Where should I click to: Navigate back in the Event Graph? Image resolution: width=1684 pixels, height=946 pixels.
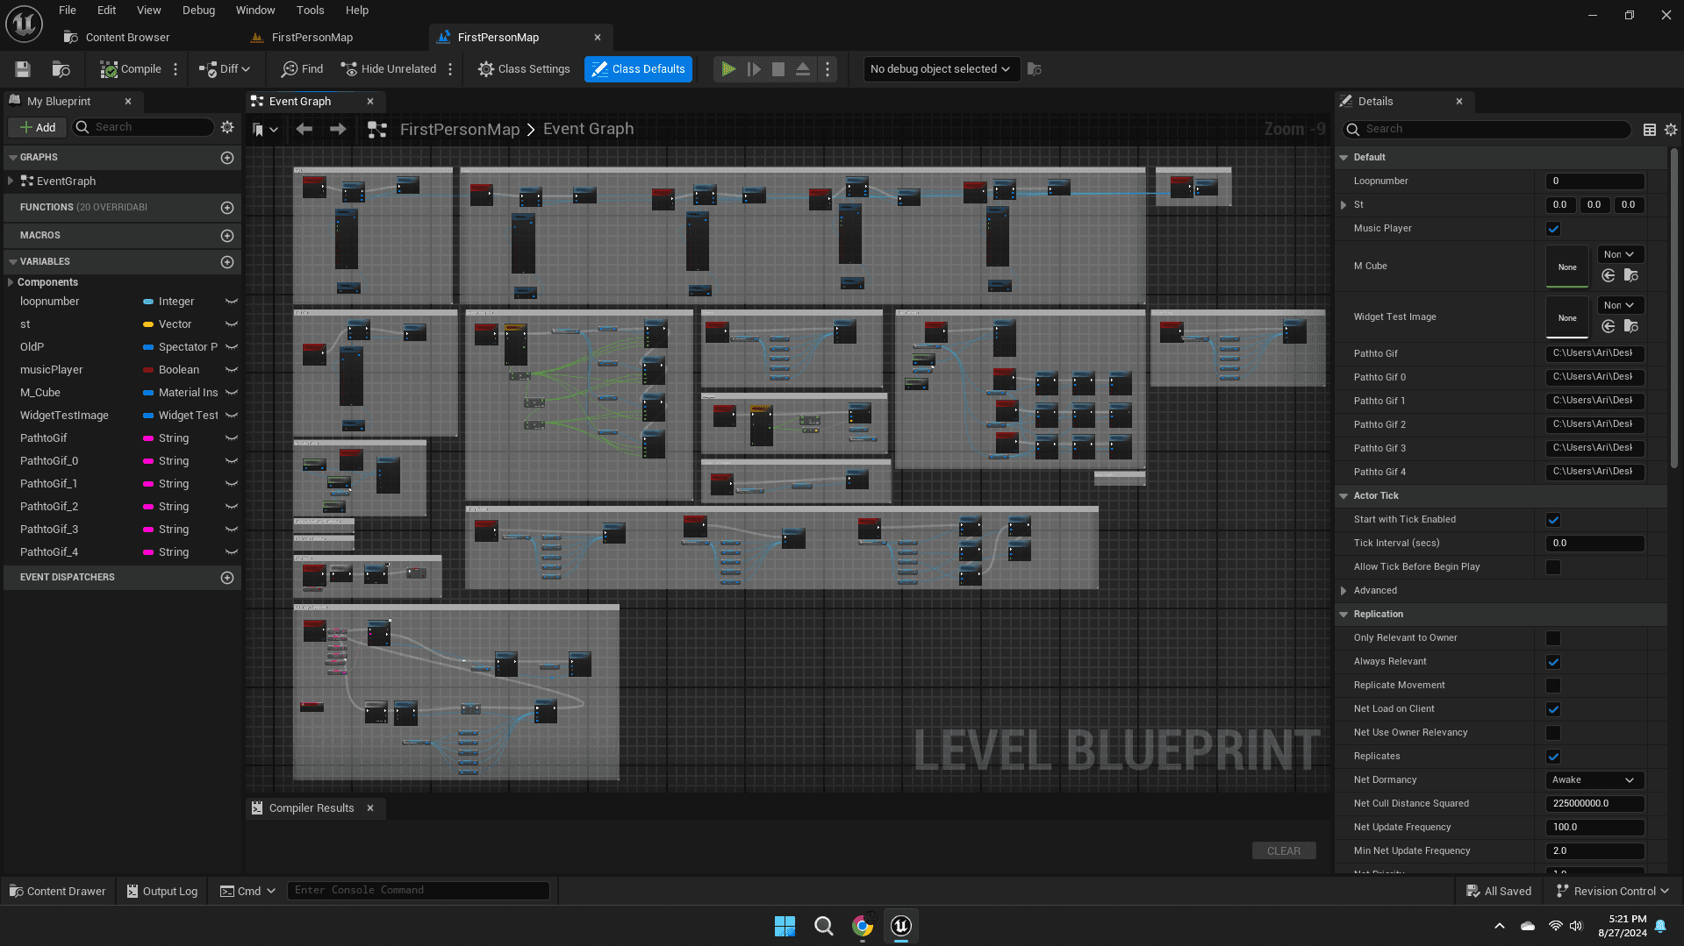(305, 129)
